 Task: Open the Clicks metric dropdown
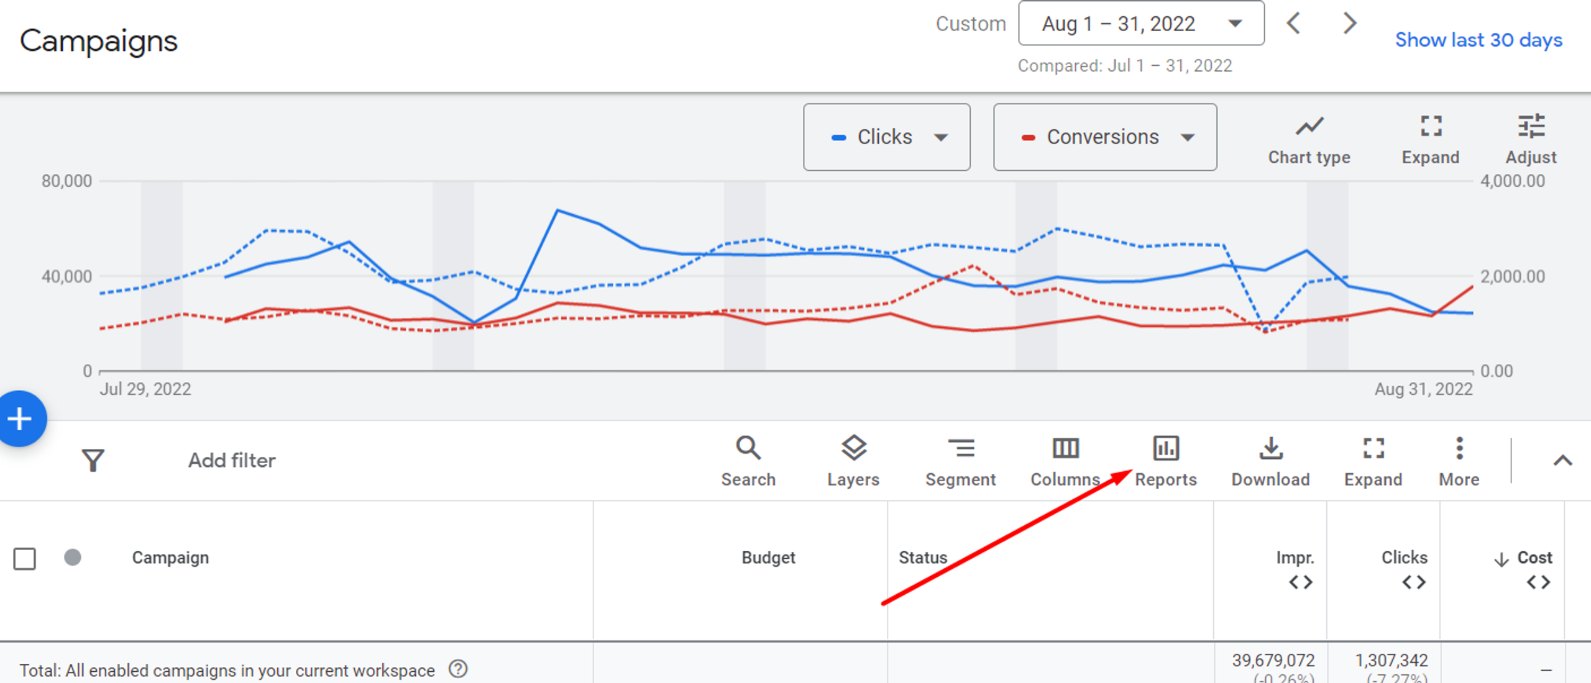(887, 137)
